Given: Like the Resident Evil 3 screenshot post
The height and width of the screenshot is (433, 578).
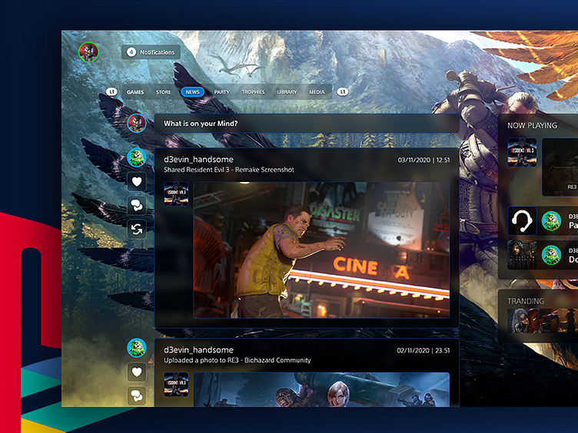Looking at the screenshot, I should pos(137,181).
